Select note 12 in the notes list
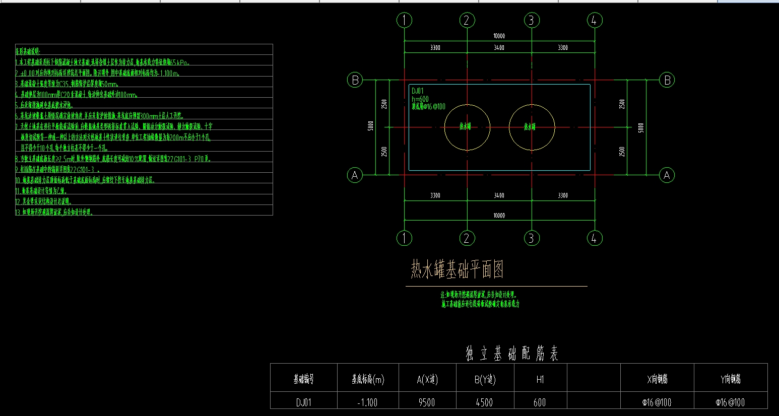 [x=44, y=201]
